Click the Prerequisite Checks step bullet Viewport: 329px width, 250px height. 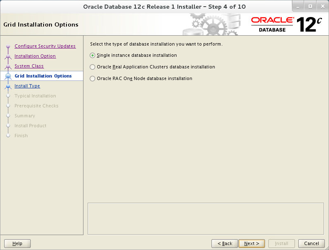click(8, 106)
